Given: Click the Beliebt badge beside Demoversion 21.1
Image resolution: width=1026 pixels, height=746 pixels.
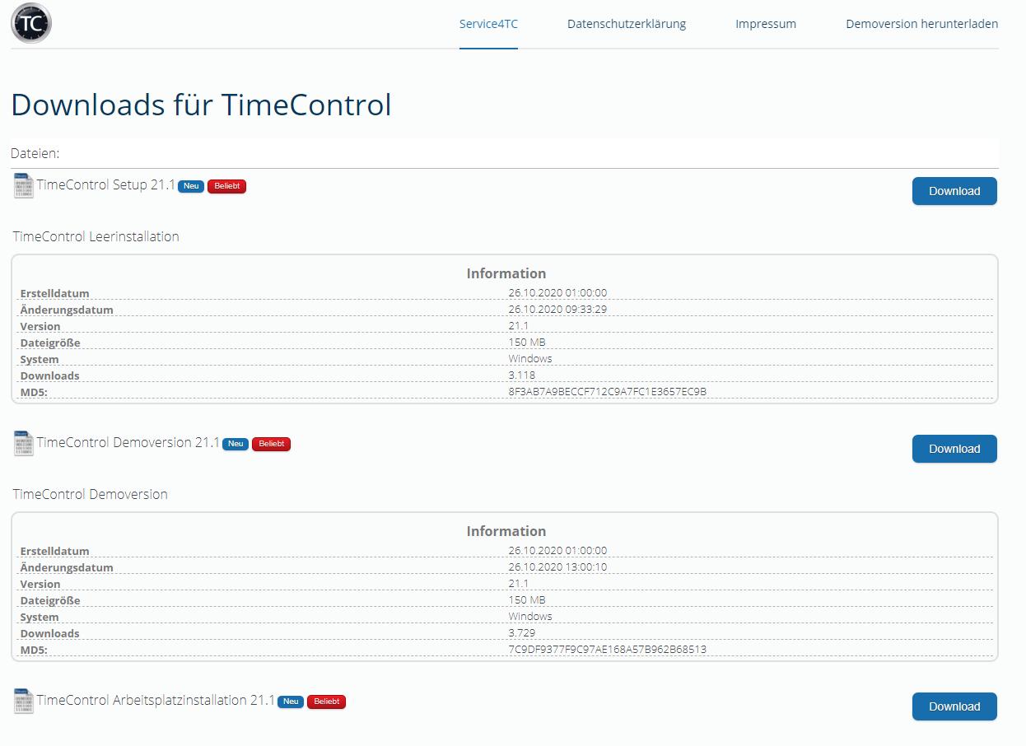Looking at the screenshot, I should pyautogui.click(x=271, y=444).
